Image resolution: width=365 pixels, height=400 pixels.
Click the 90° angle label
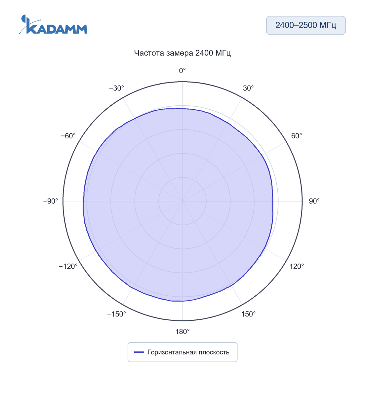[x=314, y=201]
